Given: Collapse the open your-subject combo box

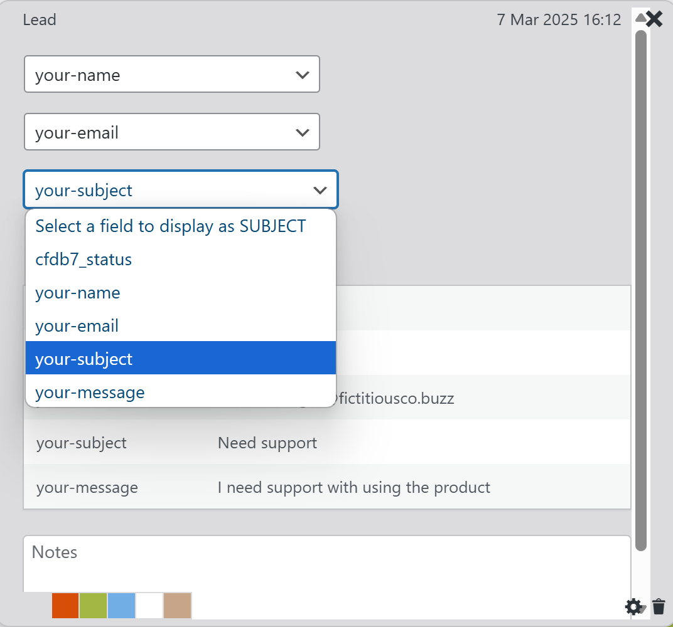Looking at the screenshot, I should 181,190.
